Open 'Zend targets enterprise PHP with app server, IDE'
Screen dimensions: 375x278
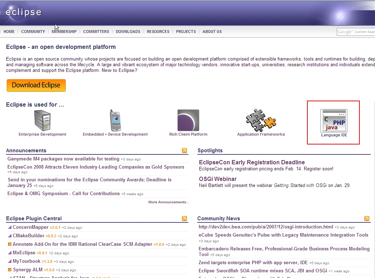[253, 262]
